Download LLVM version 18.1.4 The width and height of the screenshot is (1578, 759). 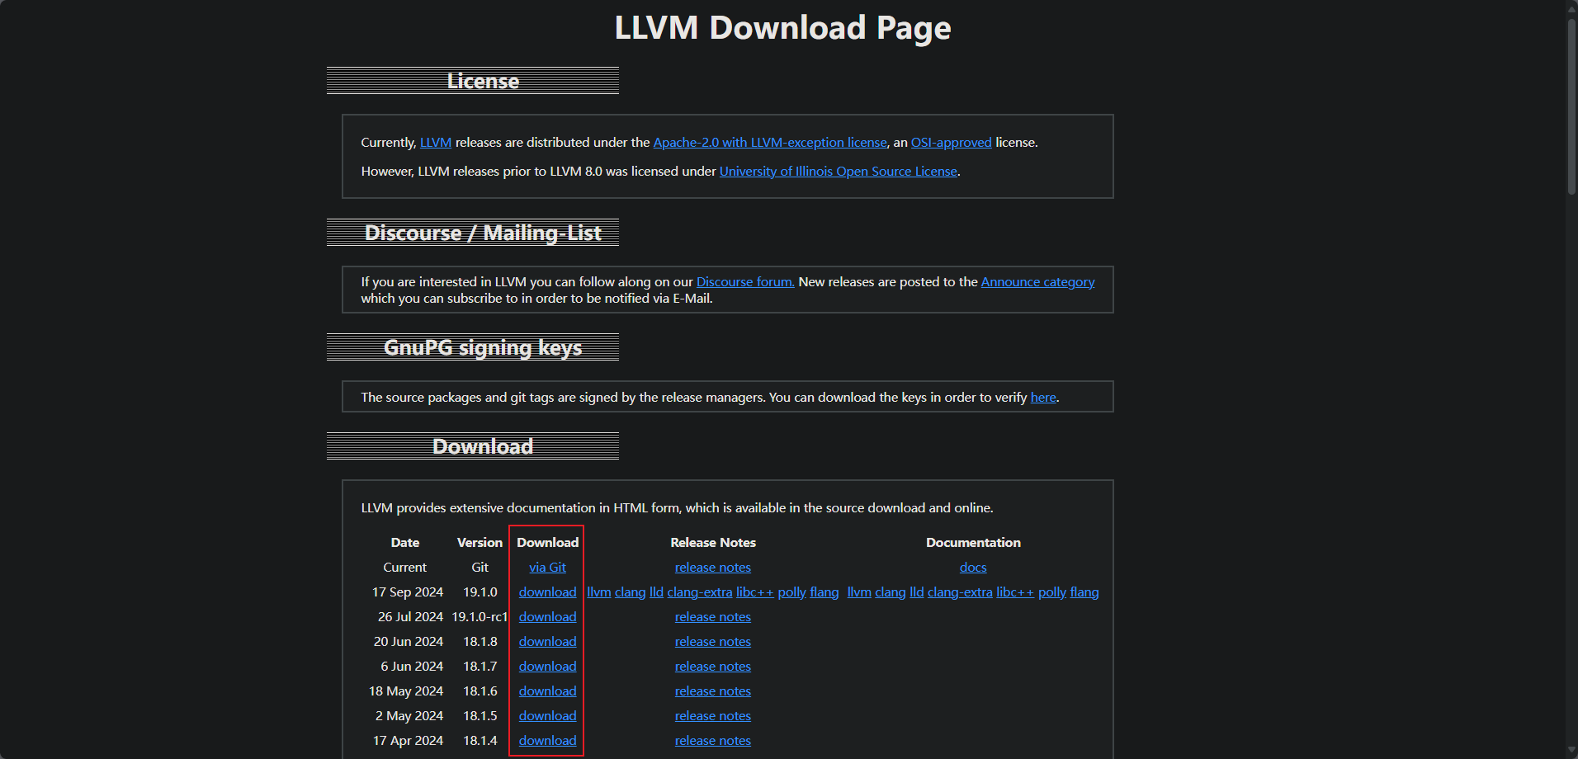point(547,741)
